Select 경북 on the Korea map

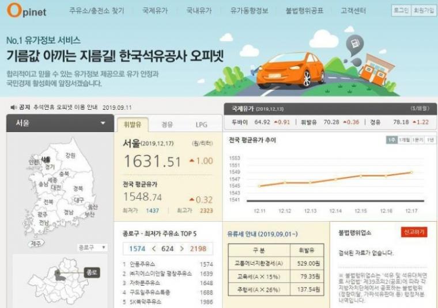(78, 188)
